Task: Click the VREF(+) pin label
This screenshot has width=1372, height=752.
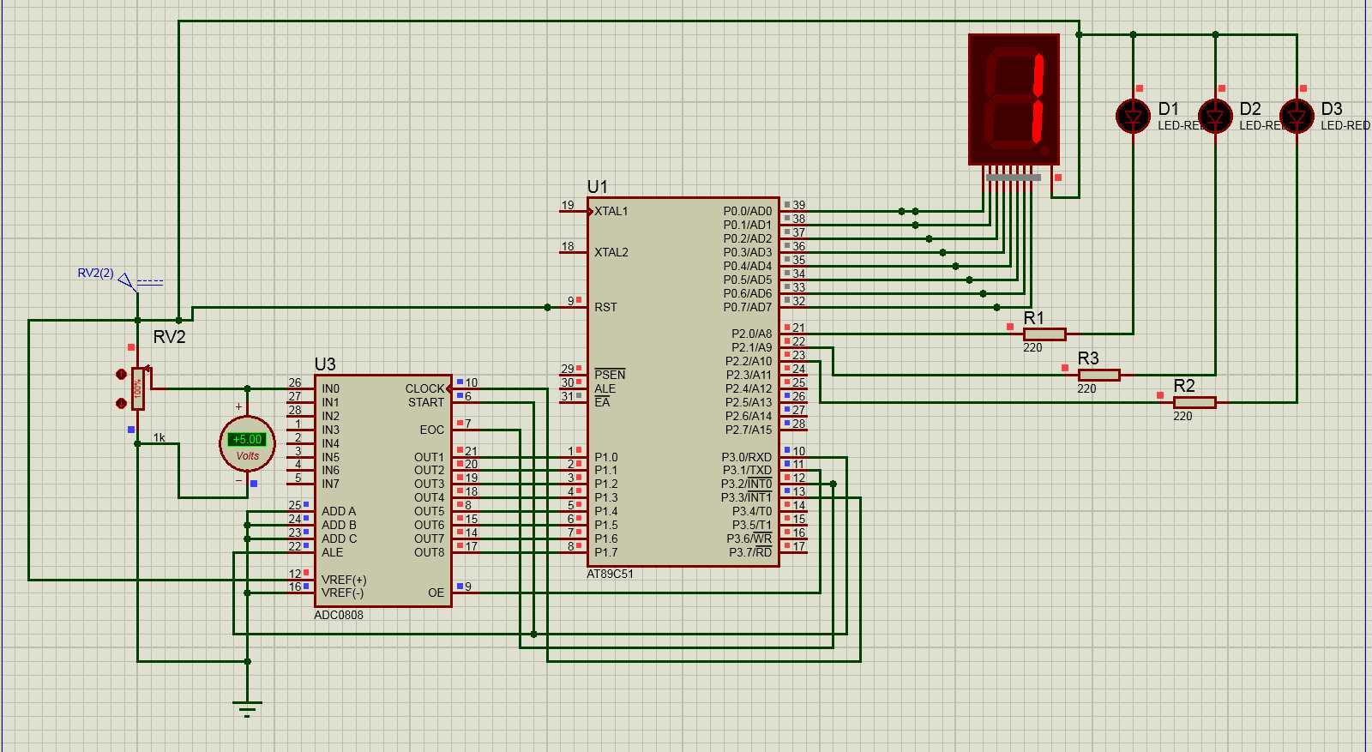Action: pyautogui.click(x=344, y=580)
